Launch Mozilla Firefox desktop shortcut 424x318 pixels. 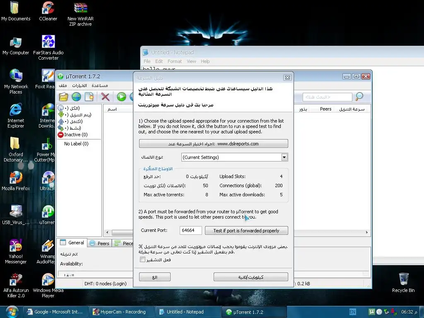pos(16,181)
